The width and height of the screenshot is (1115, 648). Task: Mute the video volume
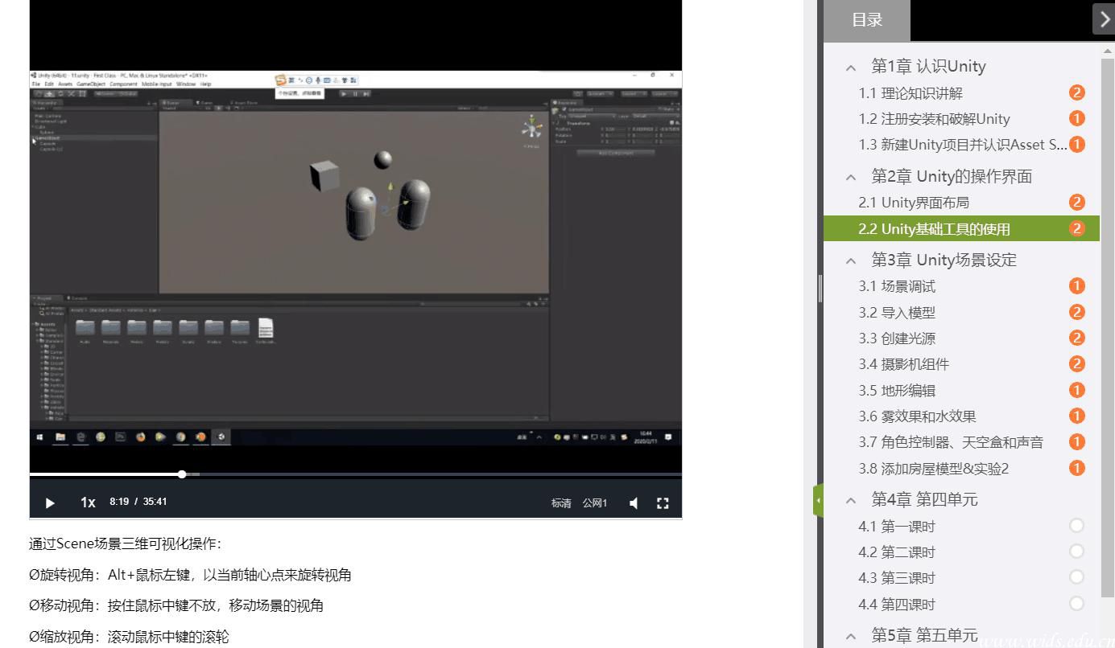tap(634, 502)
